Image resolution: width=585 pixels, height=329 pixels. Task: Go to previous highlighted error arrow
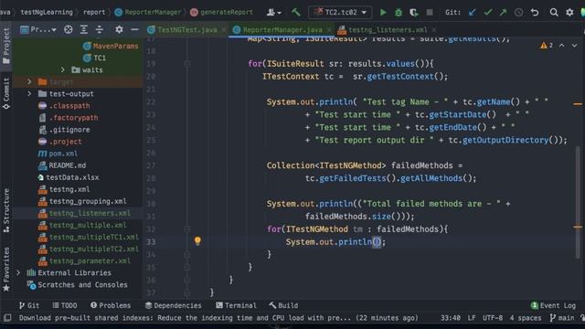(562, 45)
